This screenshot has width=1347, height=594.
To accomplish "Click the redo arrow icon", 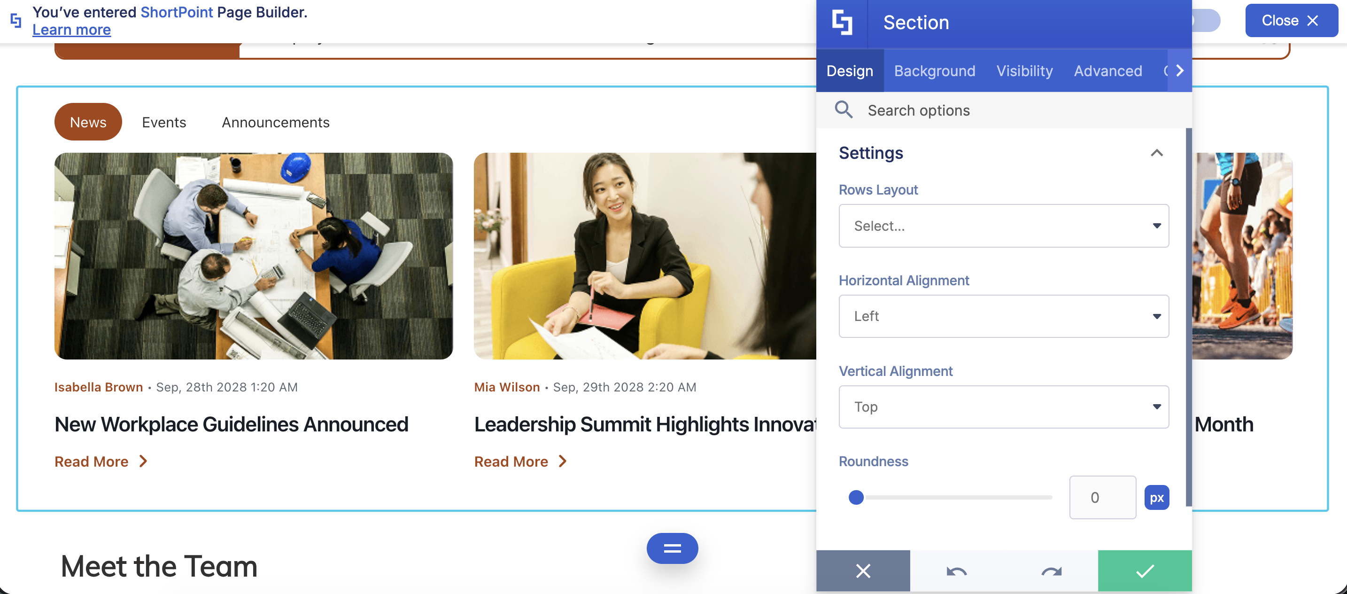I will [x=1051, y=571].
